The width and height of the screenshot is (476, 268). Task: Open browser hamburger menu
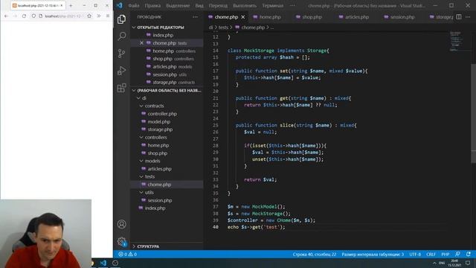(108, 16)
